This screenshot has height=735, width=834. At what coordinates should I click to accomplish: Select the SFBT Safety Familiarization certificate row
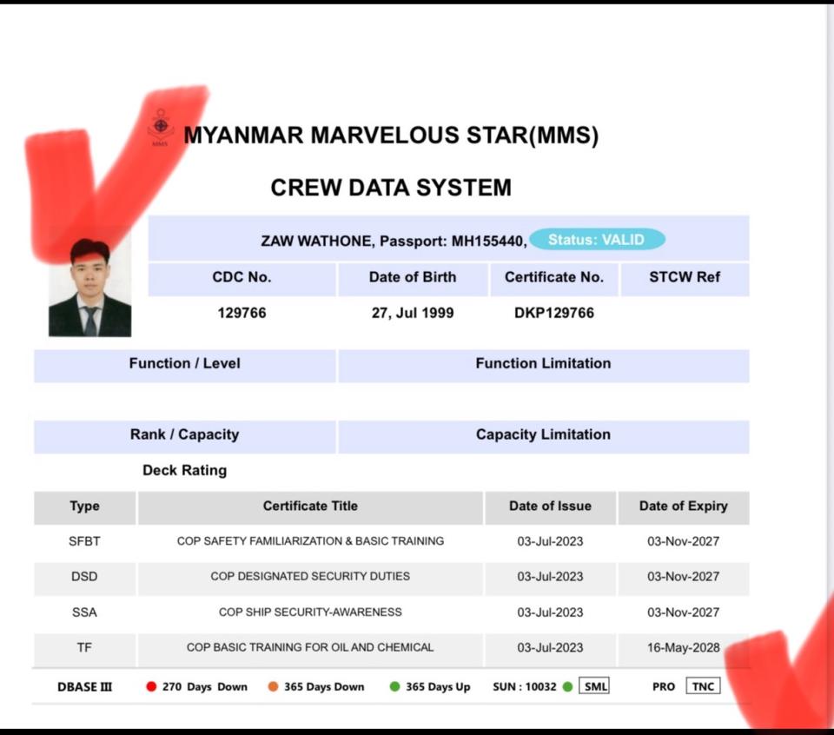click(310, 541)
